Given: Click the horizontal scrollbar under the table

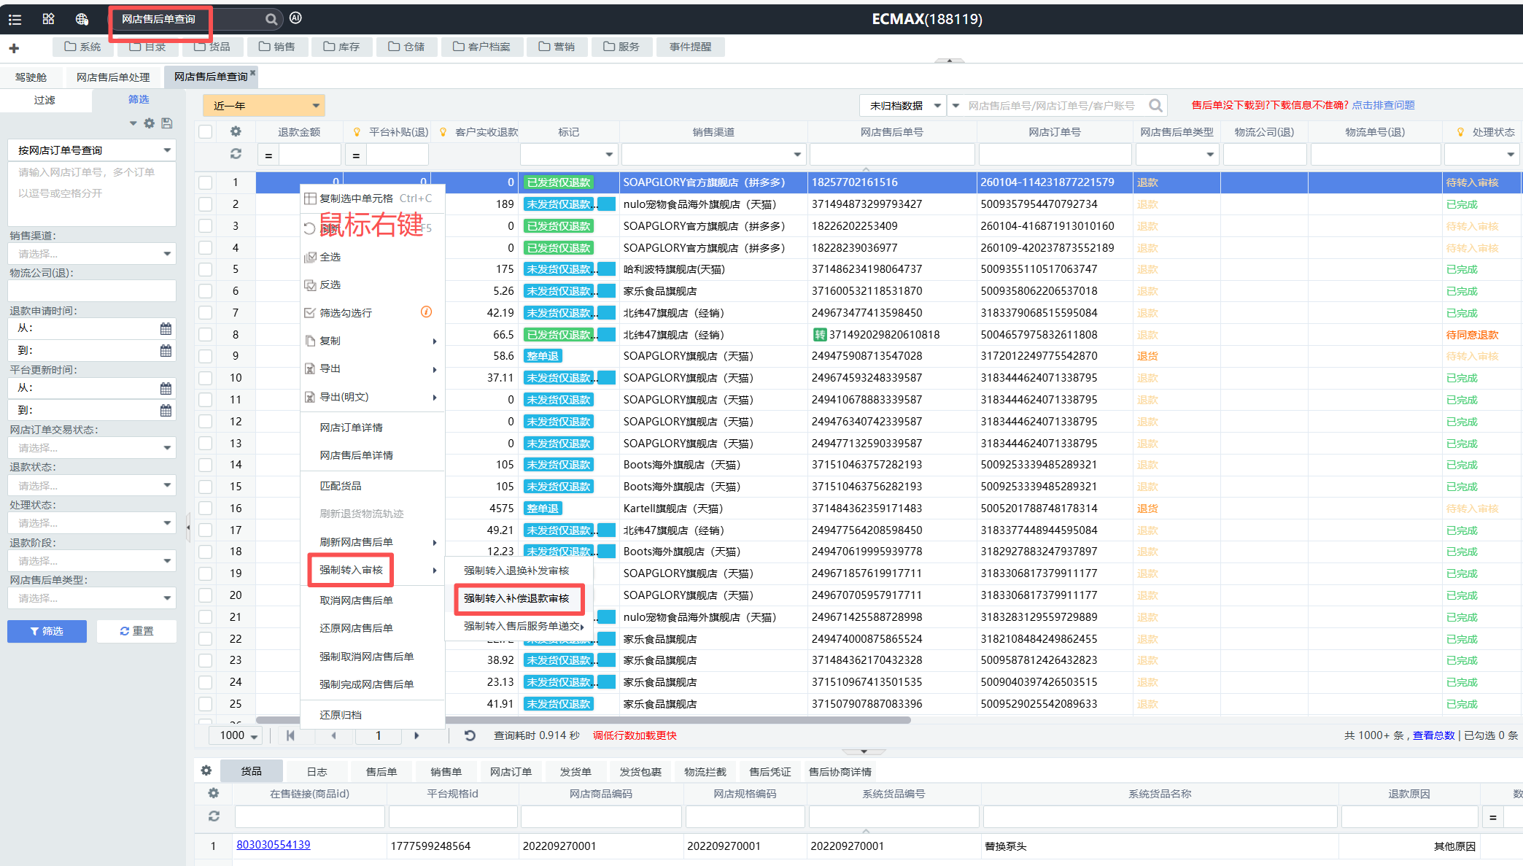Looking at the screenshot, I should 584,720.
